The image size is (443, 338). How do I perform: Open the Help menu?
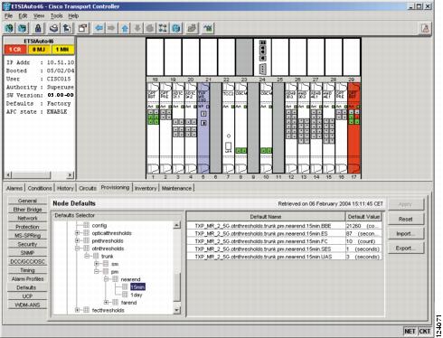click(x=73, y=16)
